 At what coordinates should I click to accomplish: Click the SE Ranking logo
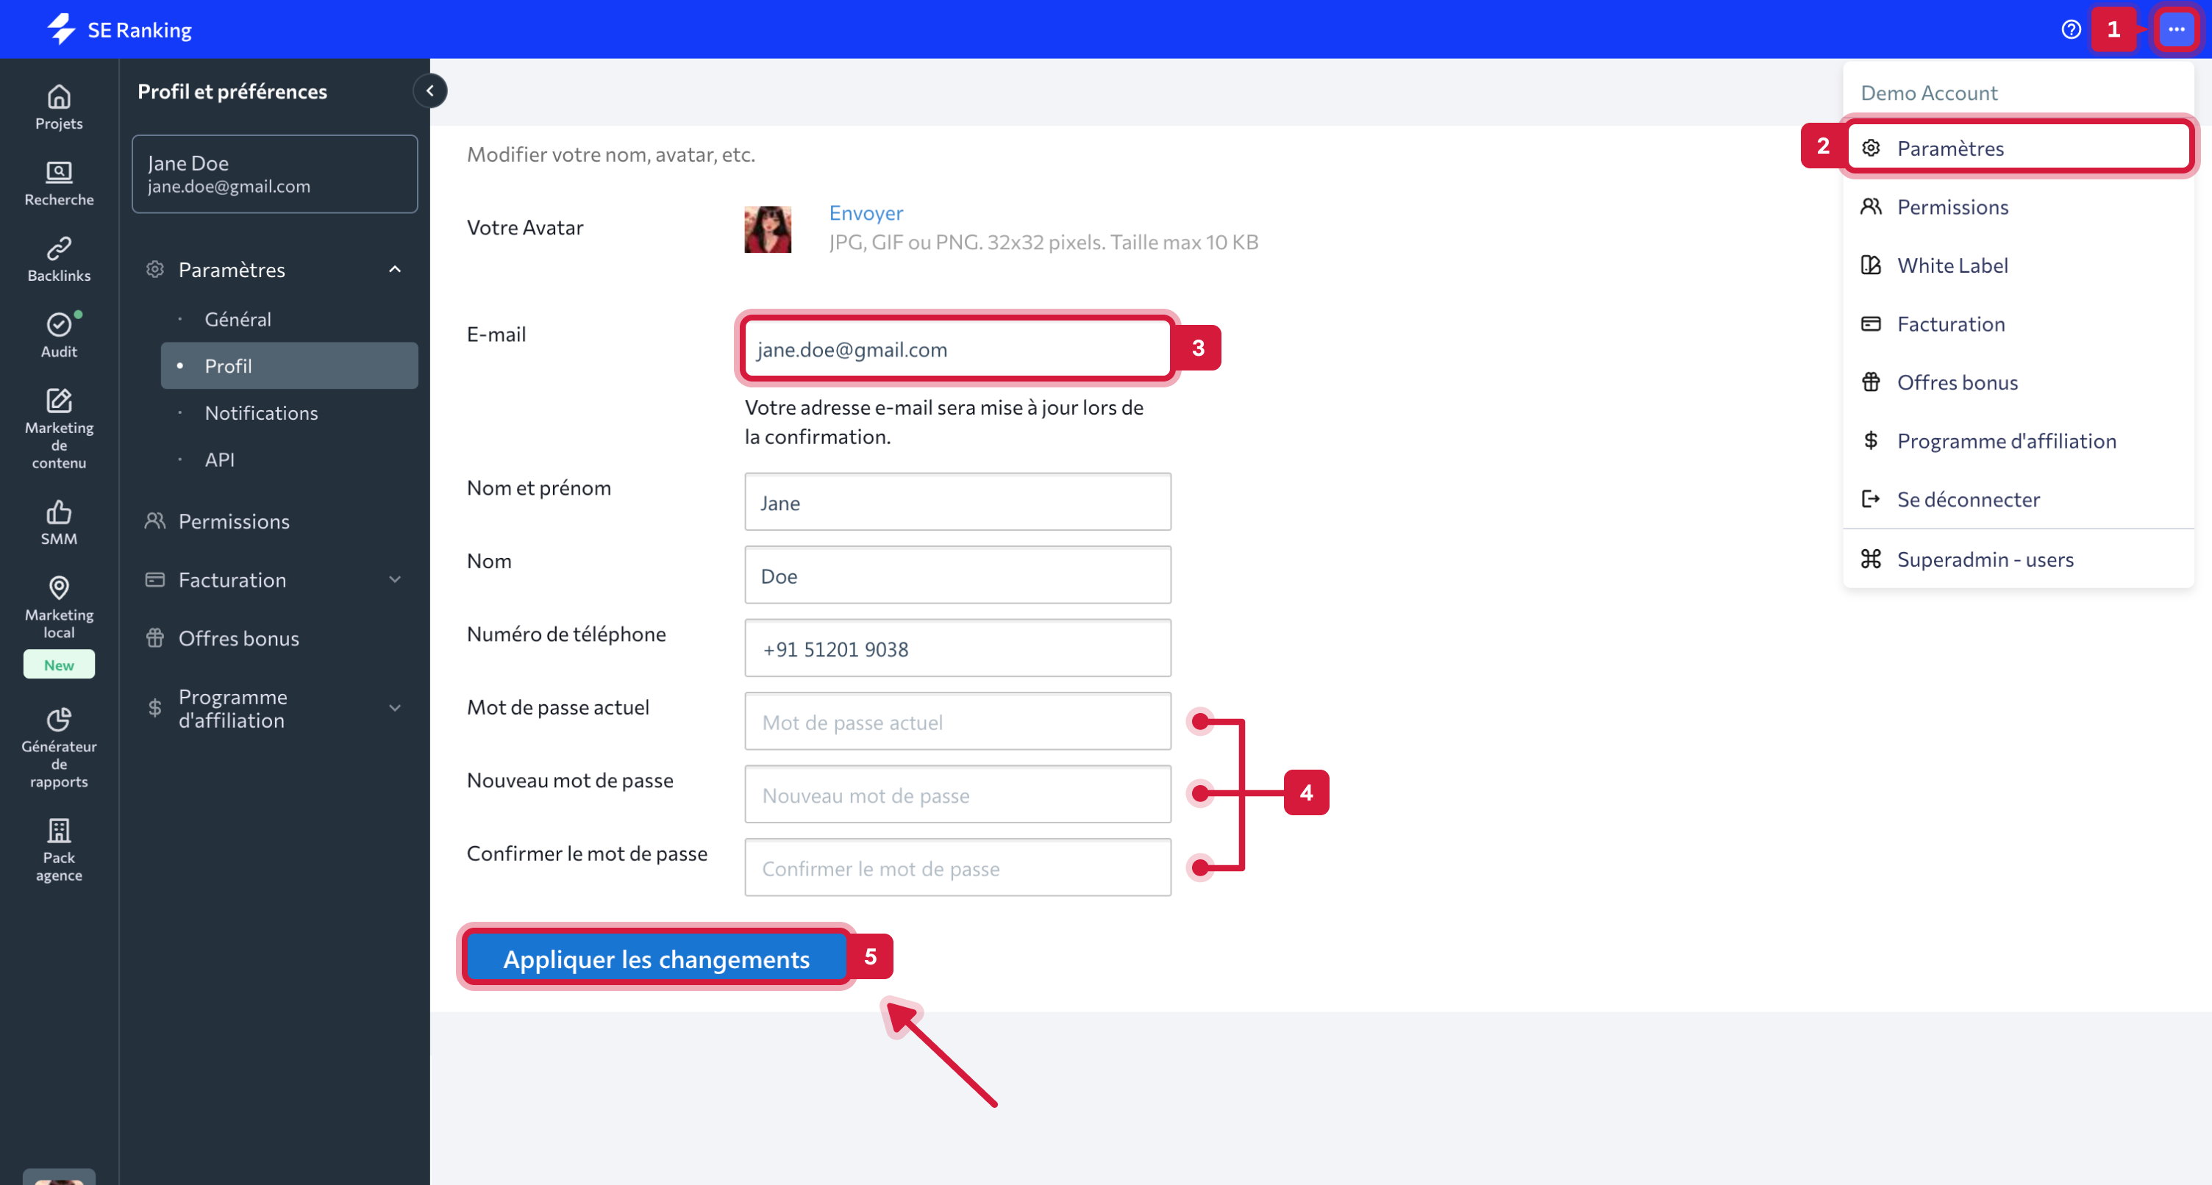pos(118,29)
